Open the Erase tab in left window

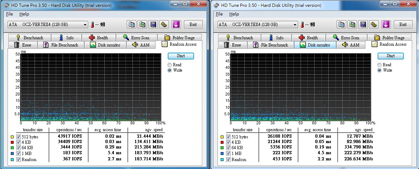pyautogui.click(x=23, y=45)
